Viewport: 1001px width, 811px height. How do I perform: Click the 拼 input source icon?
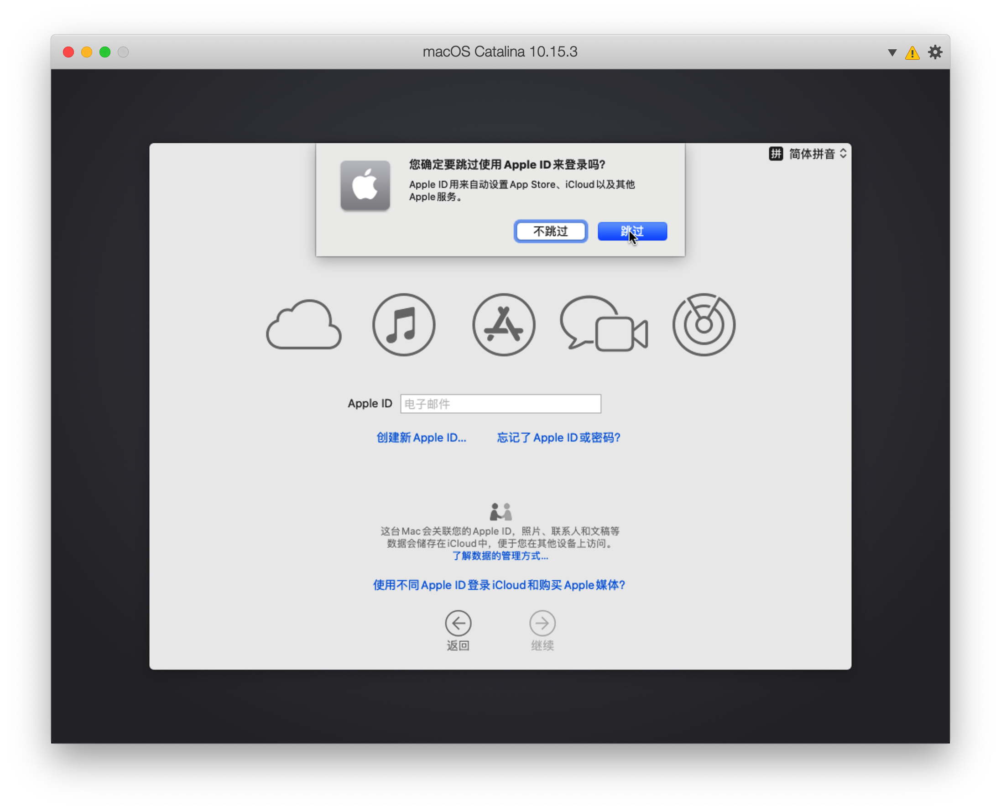tap(776, 154)
